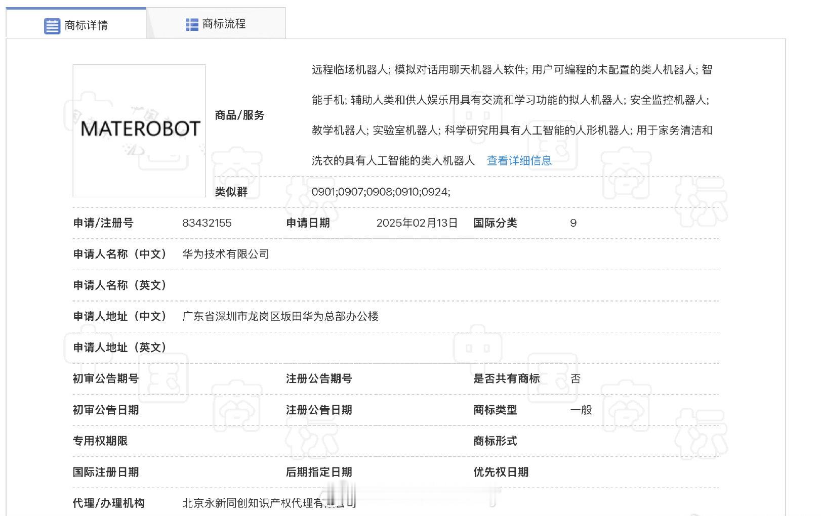This screenshot has height=516, width=821.
Task: Click the 申请日期 label
Action: tap(308, 223)
